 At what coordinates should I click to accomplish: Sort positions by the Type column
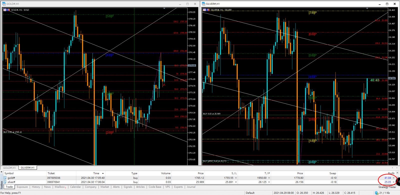[x=134, y=173]
